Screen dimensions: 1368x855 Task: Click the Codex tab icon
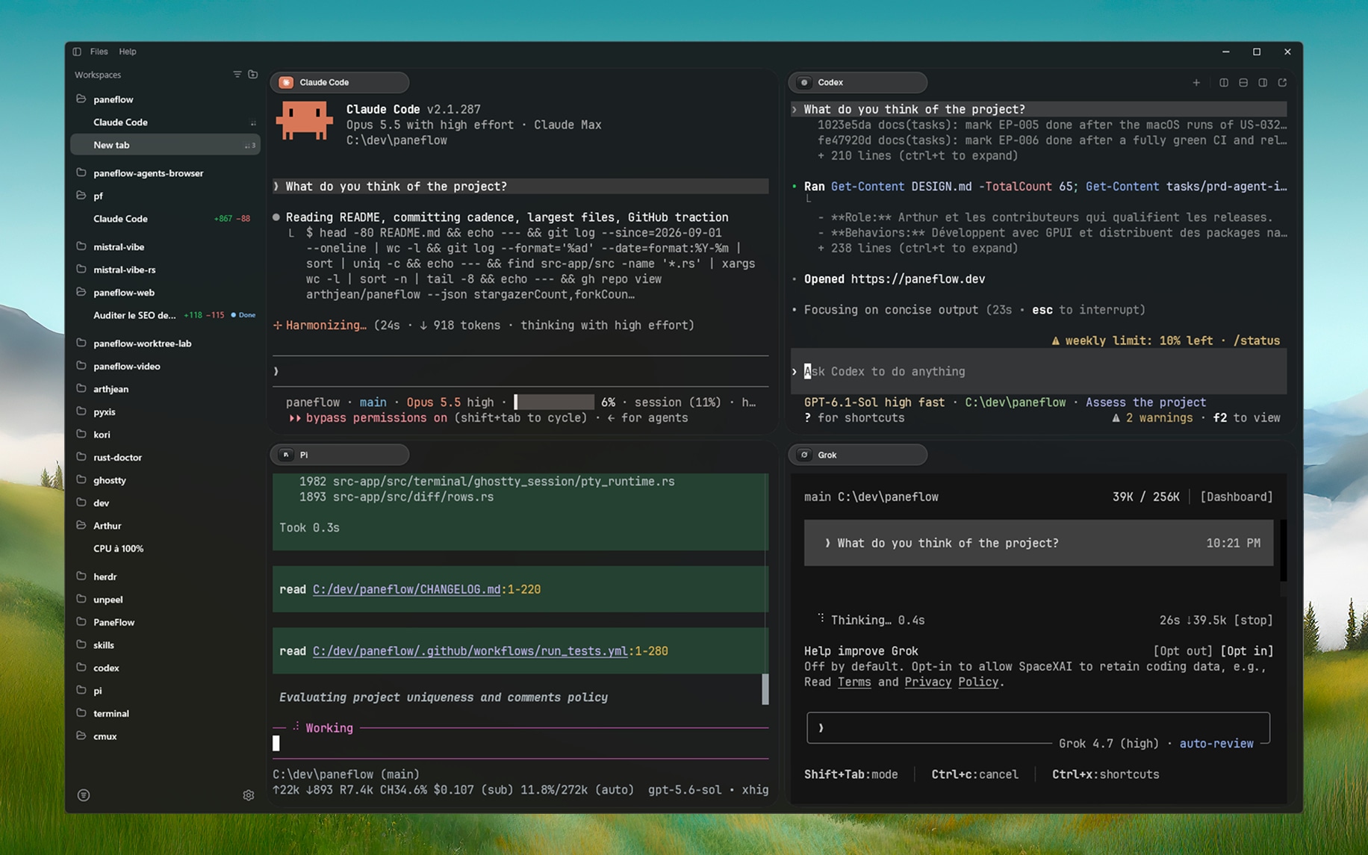pos(804,82)
